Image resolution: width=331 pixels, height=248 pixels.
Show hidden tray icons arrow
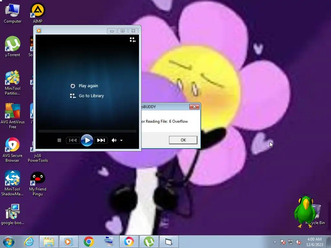275,242
